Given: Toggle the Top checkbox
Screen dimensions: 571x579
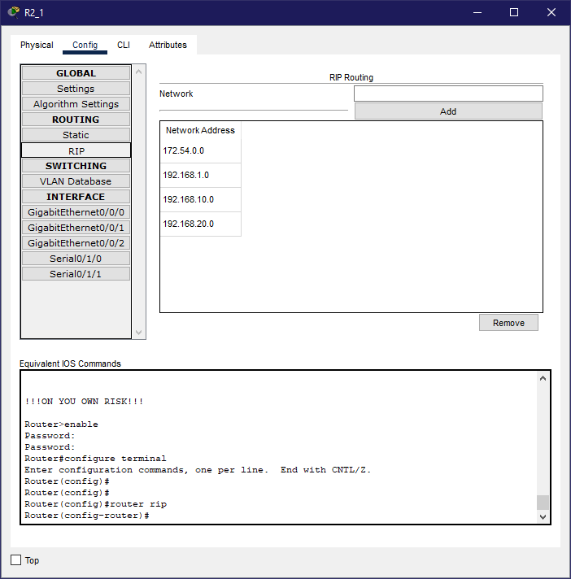Looking at the screenshot, I should point(16,560).
